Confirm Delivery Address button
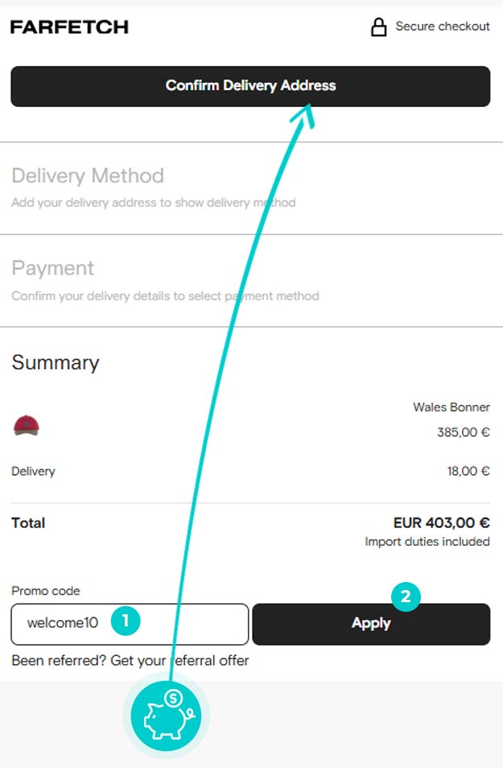The width and height of the screenshot is (503, 768). (x=250, y=86)
